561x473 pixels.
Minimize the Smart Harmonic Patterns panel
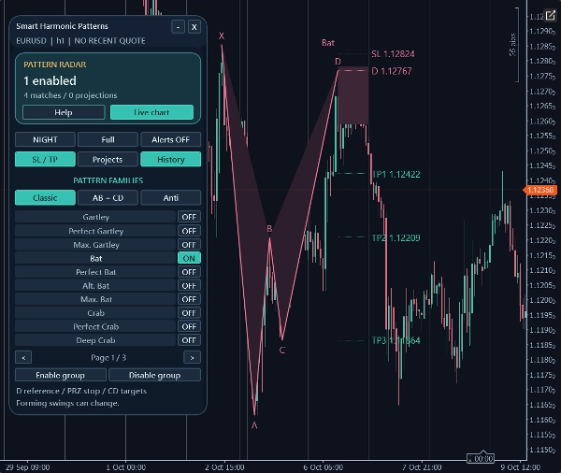point(178,27)
